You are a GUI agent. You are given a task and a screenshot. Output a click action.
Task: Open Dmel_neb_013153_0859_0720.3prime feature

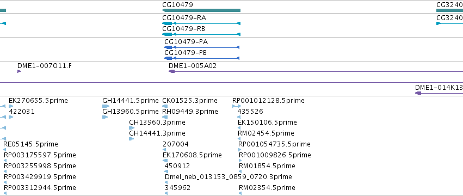(229, 177)
